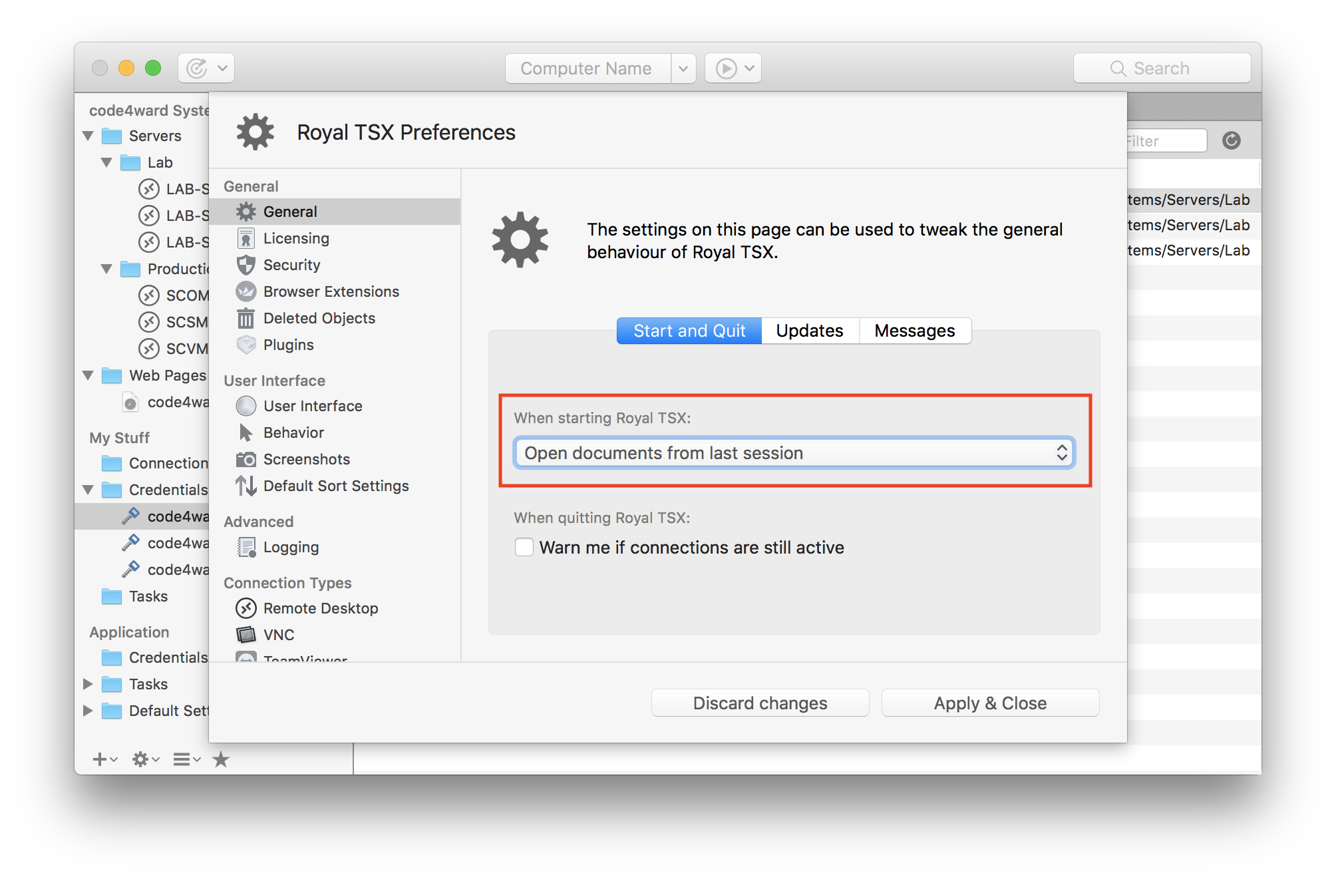Enable warn if connections still active
This screenshot has height=881, width=1336.
[524, 547]
